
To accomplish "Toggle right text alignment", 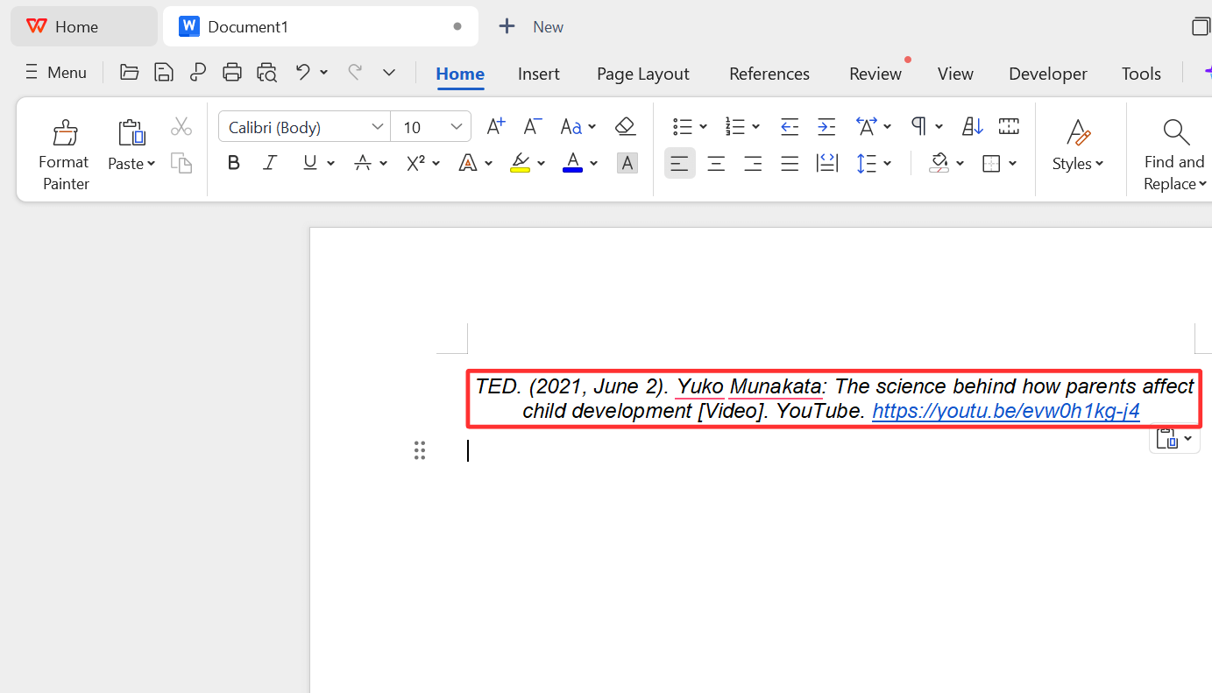I will [x=753, y=163].
